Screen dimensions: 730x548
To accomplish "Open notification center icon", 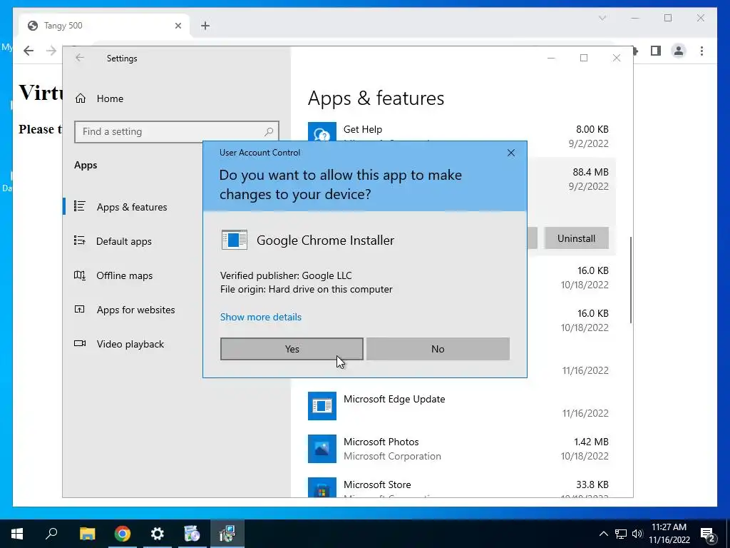I will 708,534.
